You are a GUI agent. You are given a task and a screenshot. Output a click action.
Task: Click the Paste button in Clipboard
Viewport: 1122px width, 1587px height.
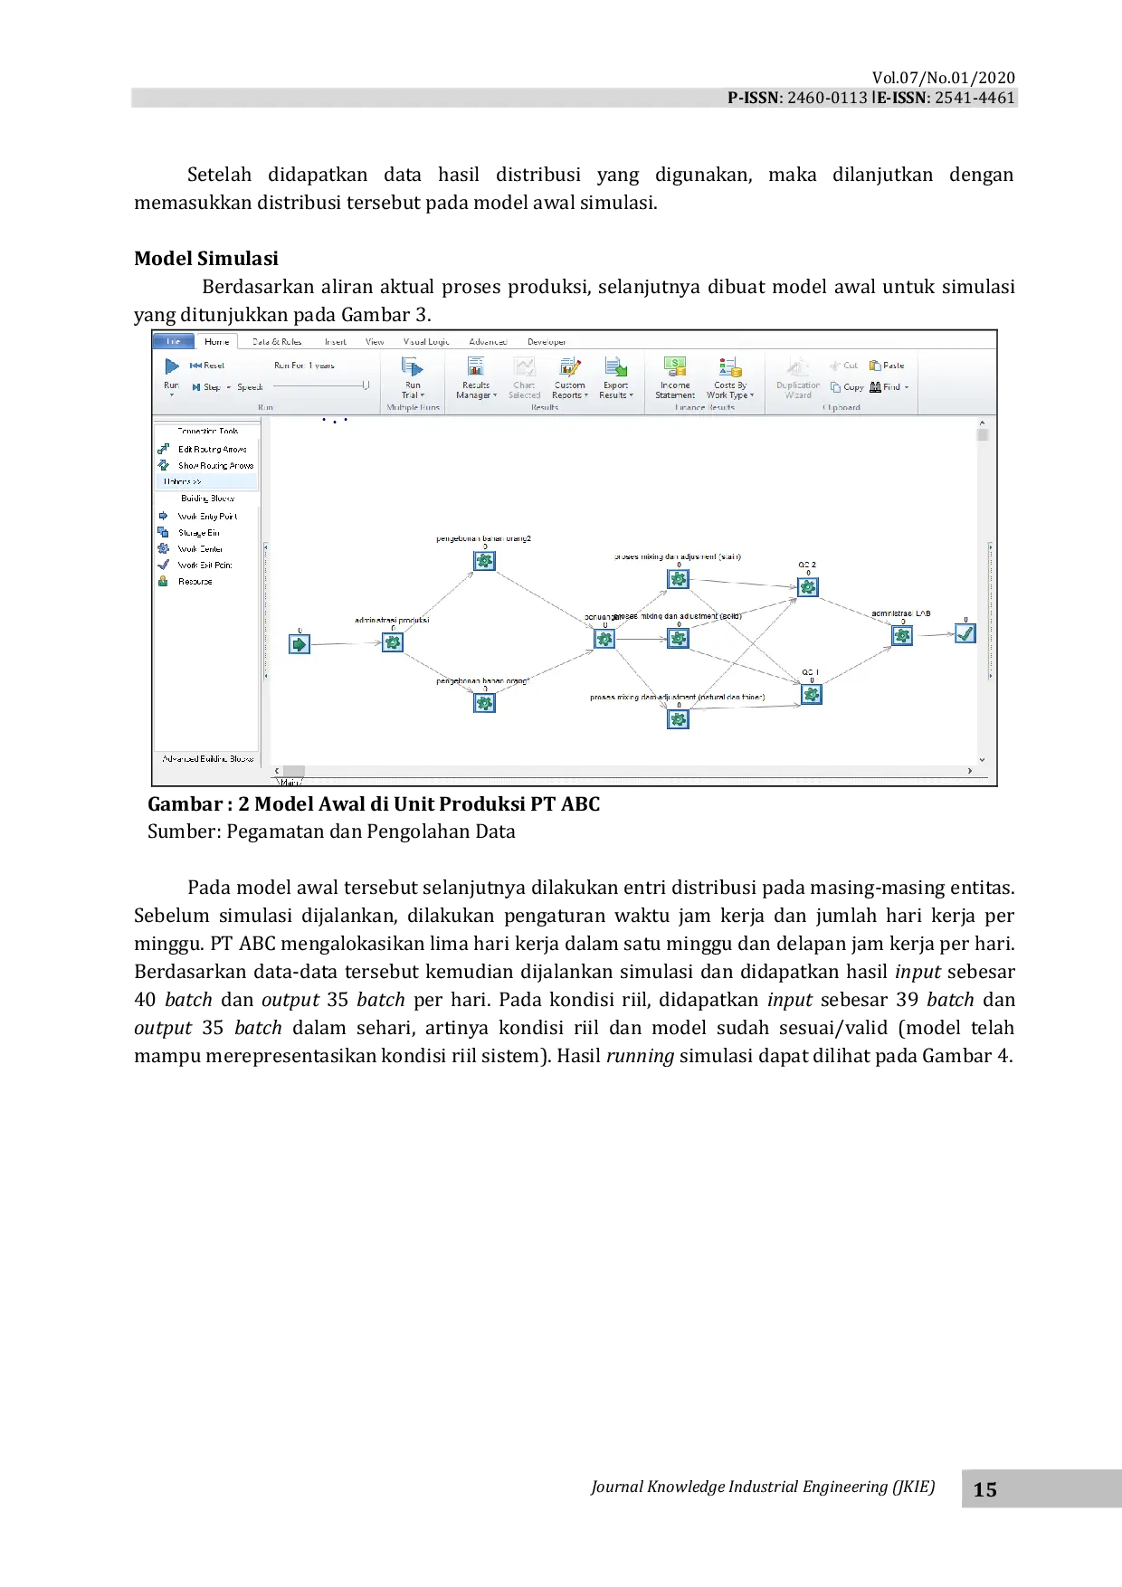[887, 366]
